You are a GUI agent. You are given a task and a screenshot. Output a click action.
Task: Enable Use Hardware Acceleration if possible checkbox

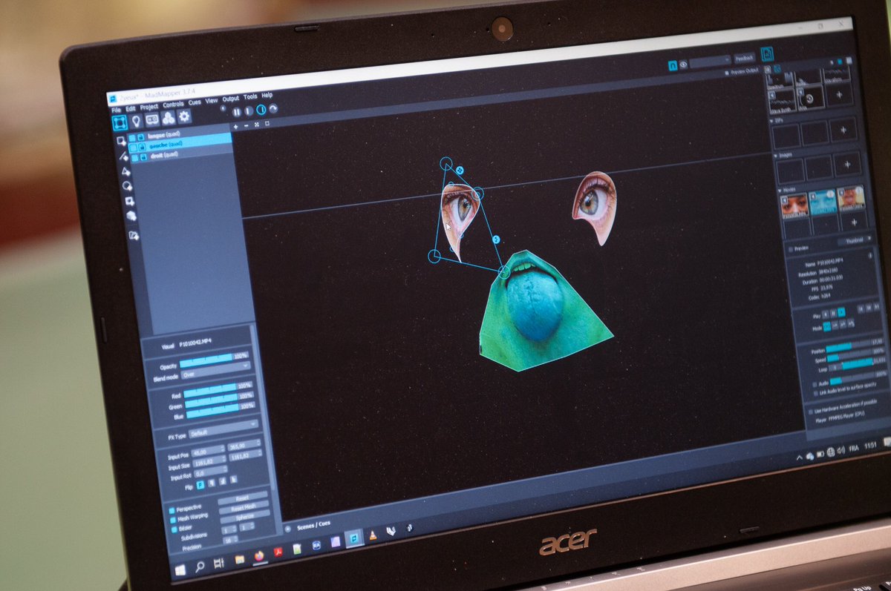[811, 412]
